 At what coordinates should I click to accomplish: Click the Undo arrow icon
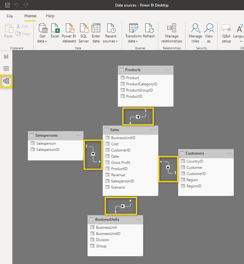click(x=16, y=5)
